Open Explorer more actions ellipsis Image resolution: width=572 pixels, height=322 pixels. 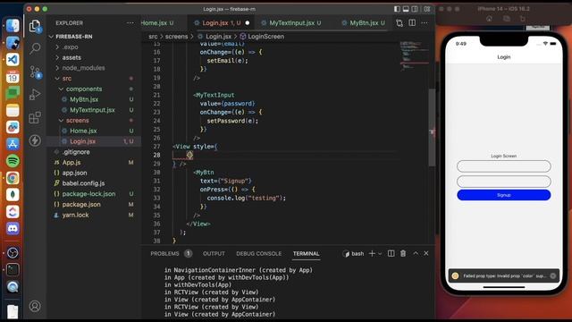130,23
